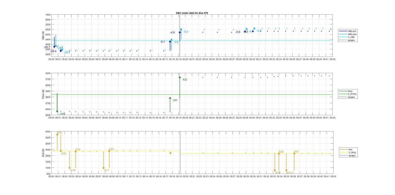Click the '628' label in Roll plot

tap(281, 152)
